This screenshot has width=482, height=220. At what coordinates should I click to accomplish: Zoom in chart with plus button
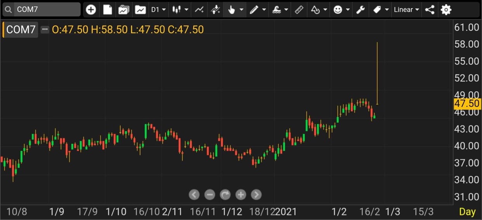point(241,195)
